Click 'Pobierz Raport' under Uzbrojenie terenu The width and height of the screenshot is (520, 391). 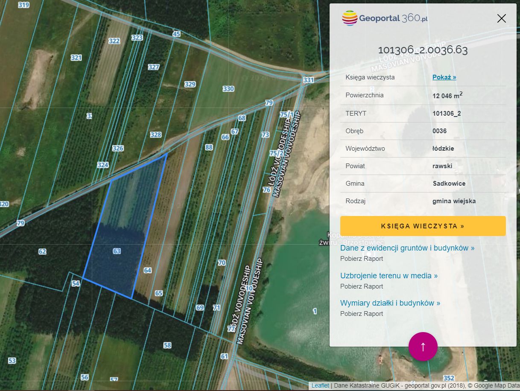click(362, 286)
